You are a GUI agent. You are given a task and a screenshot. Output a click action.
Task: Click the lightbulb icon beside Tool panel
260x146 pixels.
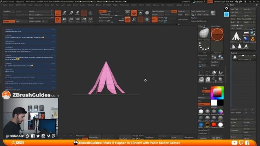pyautogui.click(x=227, y=9)
